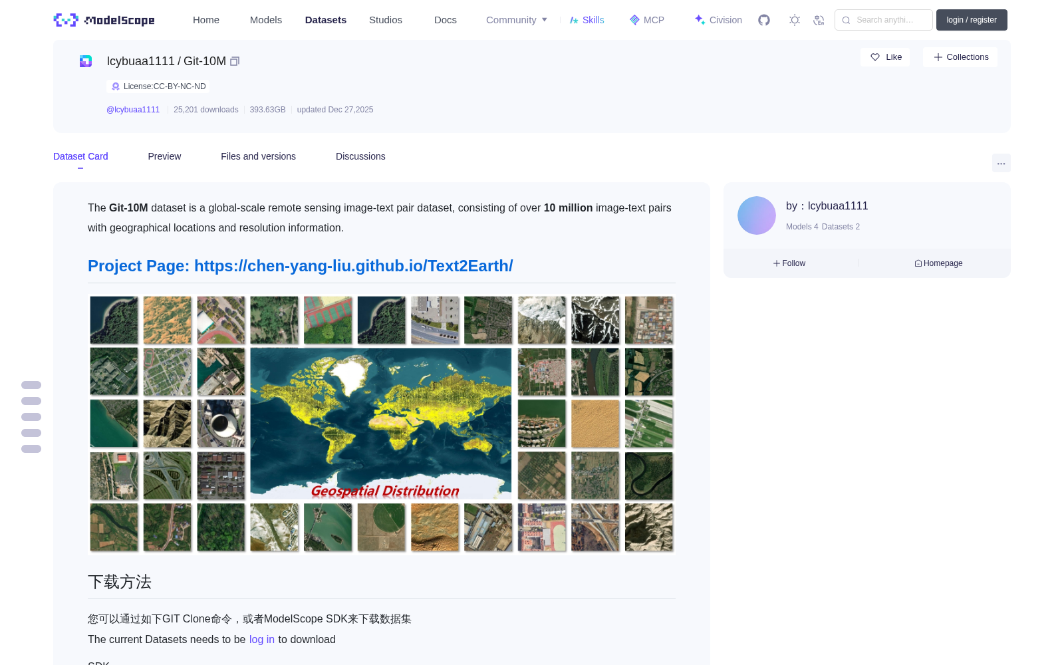Screen dimensions: 1064x665
Task: Follow the author lcybuaa1111
Action: click(789, 263)
